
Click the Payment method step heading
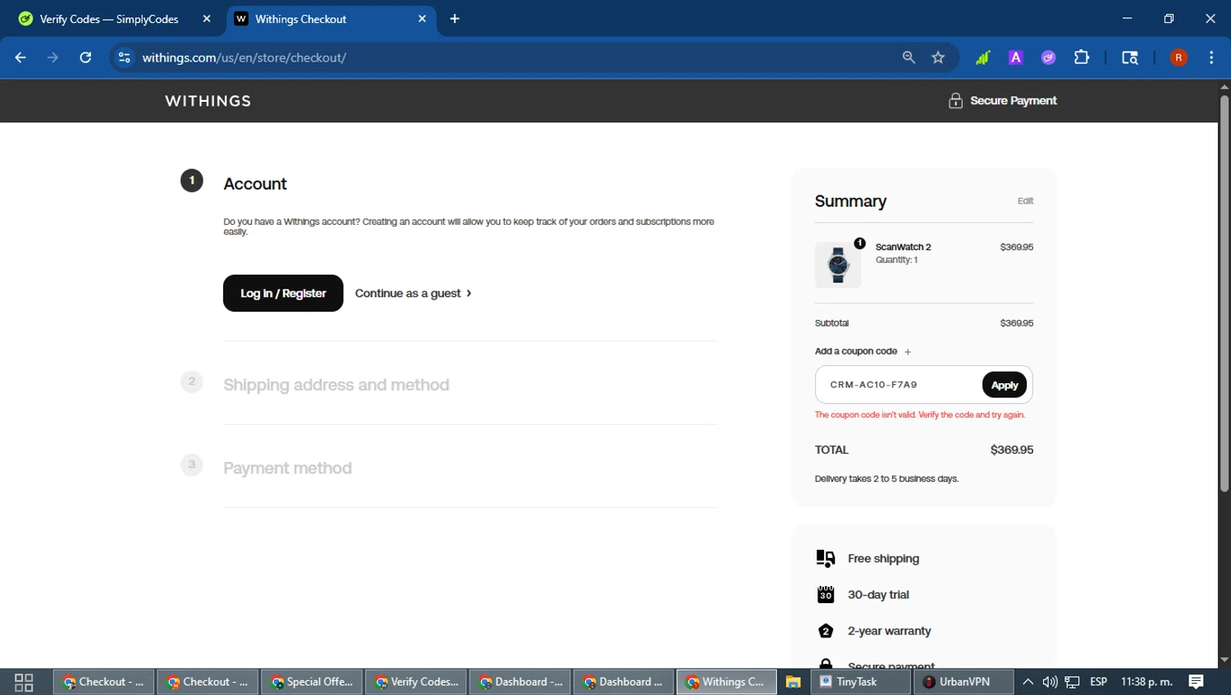287,468
